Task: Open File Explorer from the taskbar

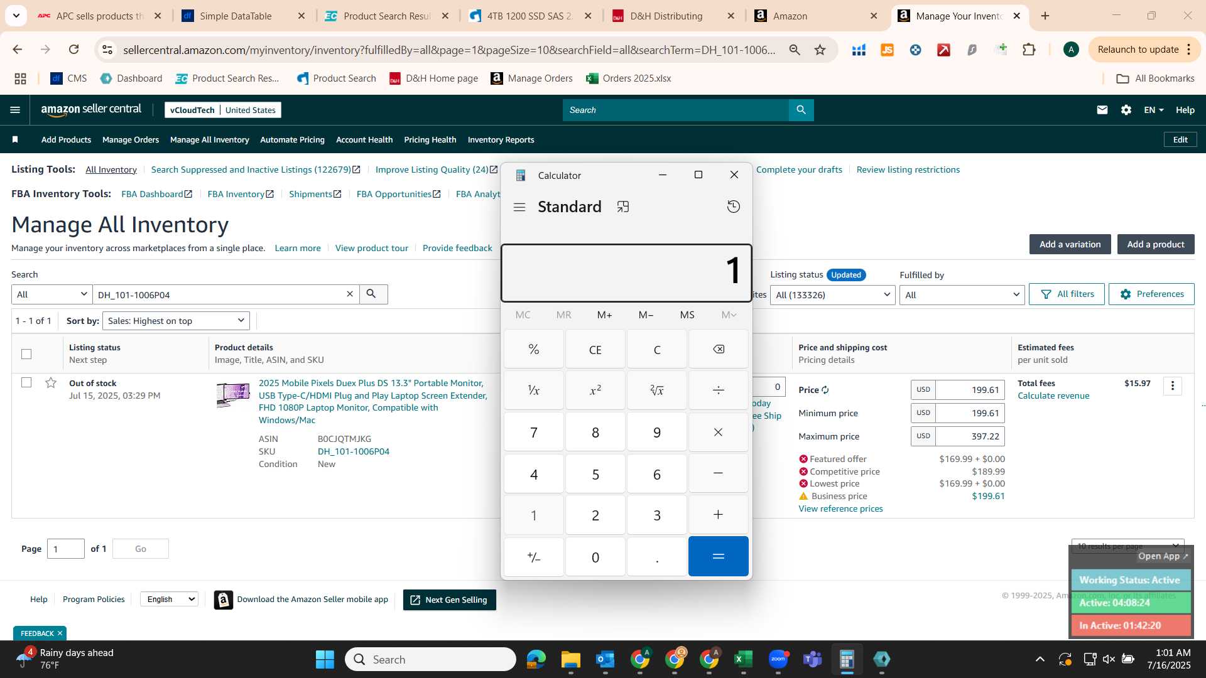Action: (x=570, y=659)
